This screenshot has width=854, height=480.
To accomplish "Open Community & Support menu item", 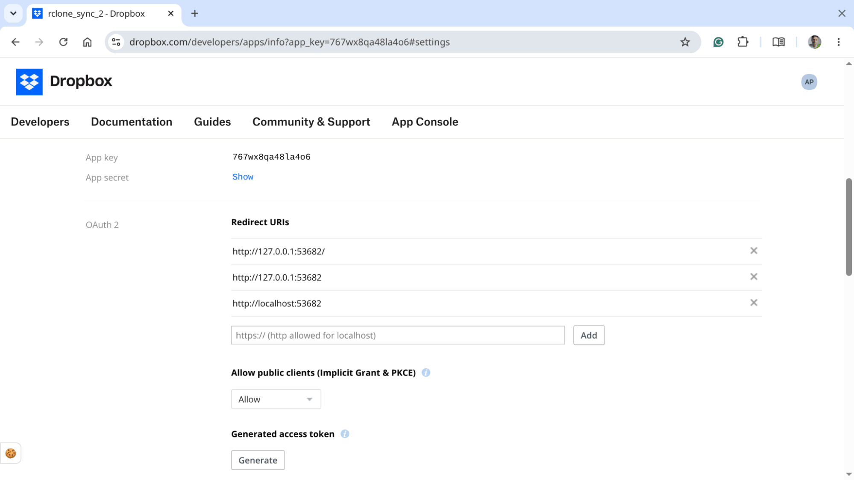I will click(x=311, y=122).
